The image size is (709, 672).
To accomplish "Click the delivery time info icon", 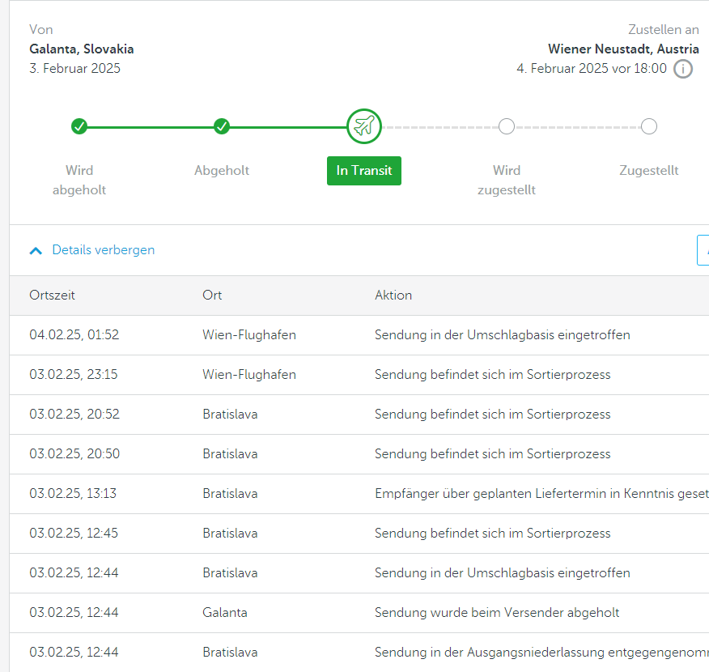I will click(683, 69).
